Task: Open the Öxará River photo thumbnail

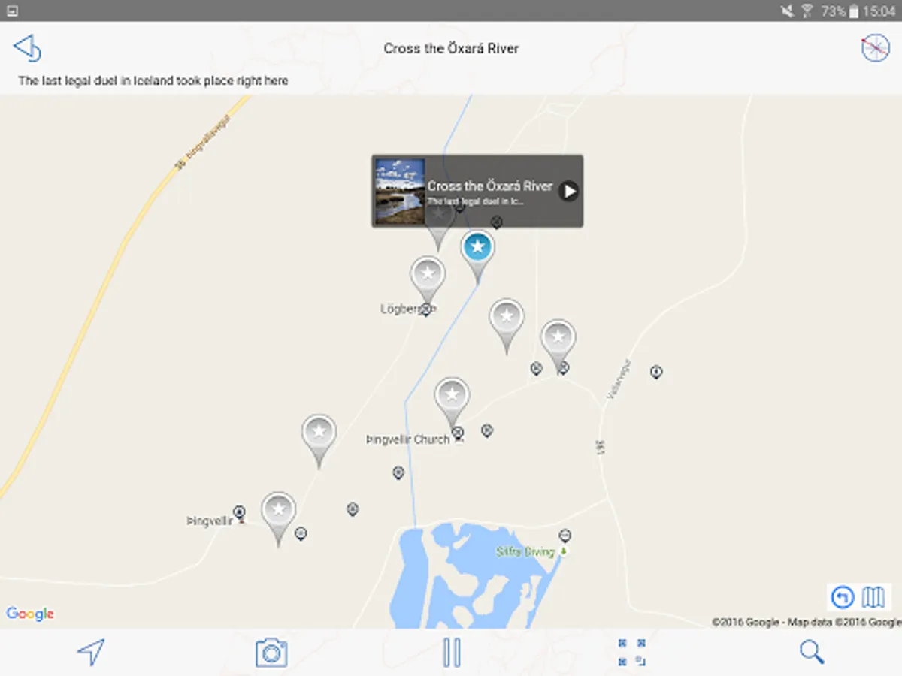Action: pyautogui.click(x=400, y=191)
